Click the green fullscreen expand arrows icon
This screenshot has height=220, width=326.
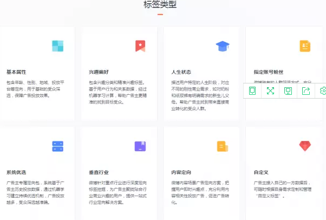pos(270,90)
